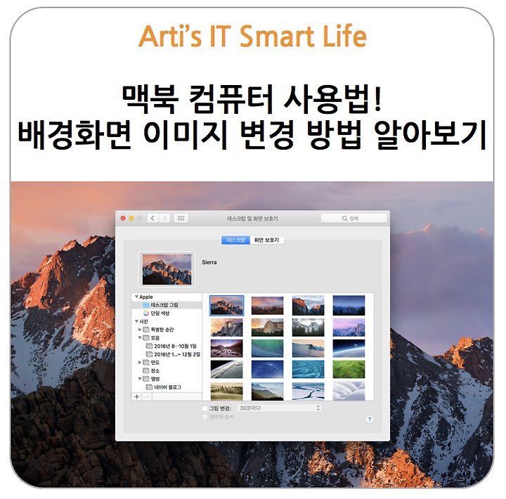Viewport: 506px width, 499px height.
Task: Choose the turquoise water pattern wallpaper
Action: coord(309,369)
